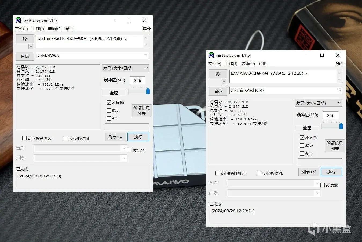Click 执行 to run copy to E:\MAIWO\
The width and height of the screenshot is (362, 242).
(138, 137)
